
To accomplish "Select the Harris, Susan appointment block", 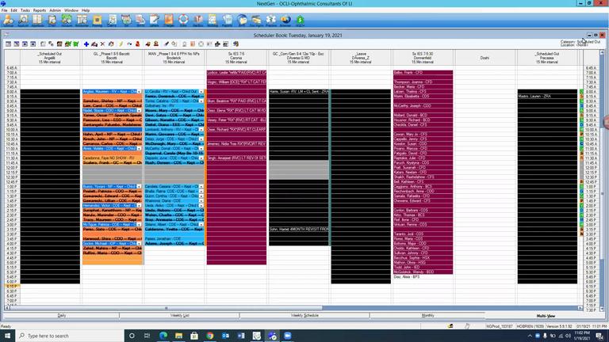I will coord(299,92).
